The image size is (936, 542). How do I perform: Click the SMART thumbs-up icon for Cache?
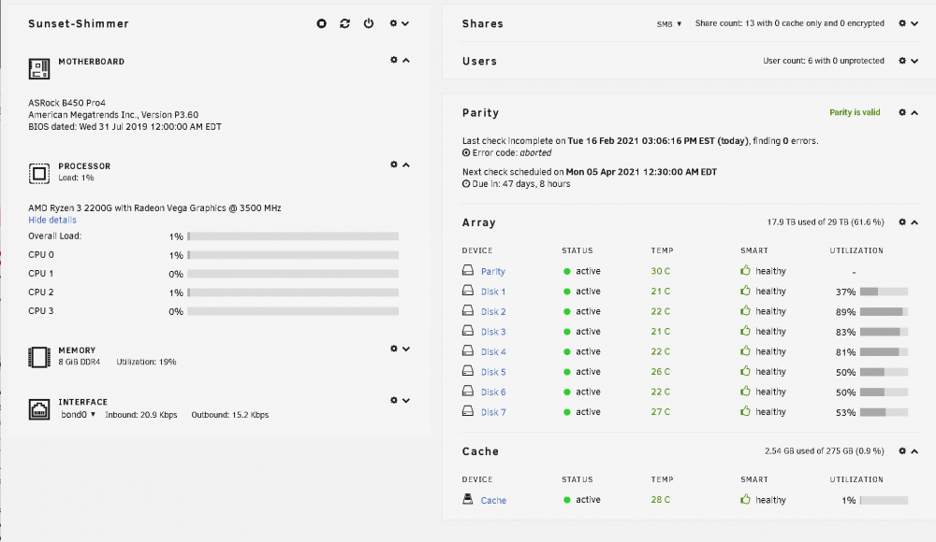[x=745, y=499]
